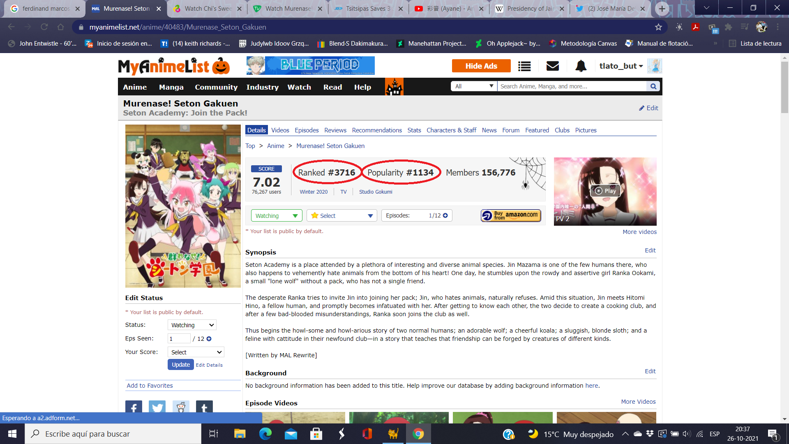Click Add to Favorites link

[150, 386]
